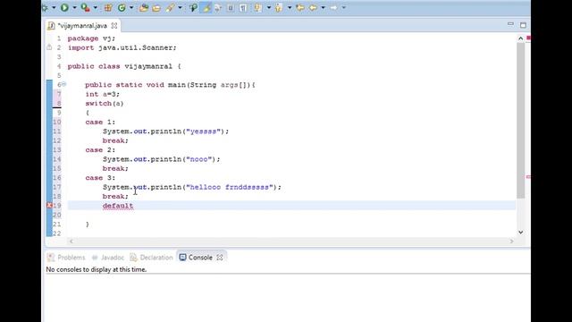Viewport: 572px width, 322px height.
Task: Click the Search flashlight toolbar icon
Action: [170, 7]
